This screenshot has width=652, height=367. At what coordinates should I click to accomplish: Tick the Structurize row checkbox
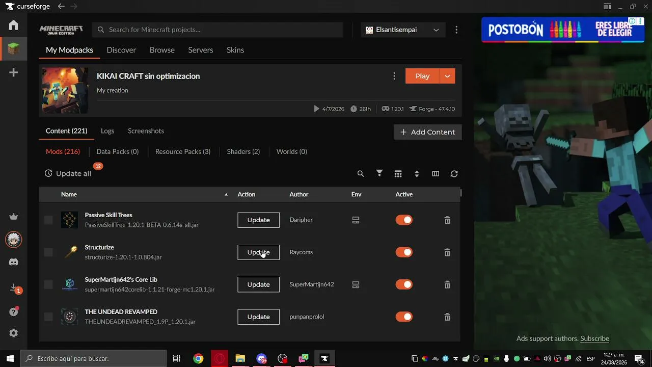(x=48, y=252)
